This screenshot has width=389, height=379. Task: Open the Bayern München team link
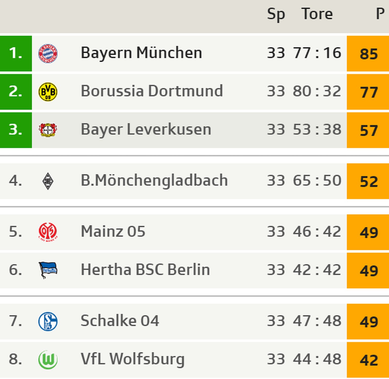click(x=141, y=53)
